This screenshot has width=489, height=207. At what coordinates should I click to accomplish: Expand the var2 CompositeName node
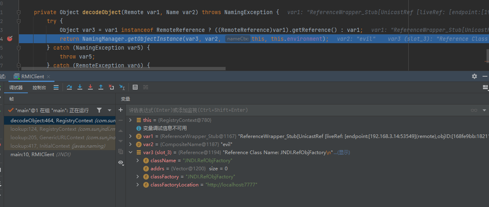click(130, 144)
